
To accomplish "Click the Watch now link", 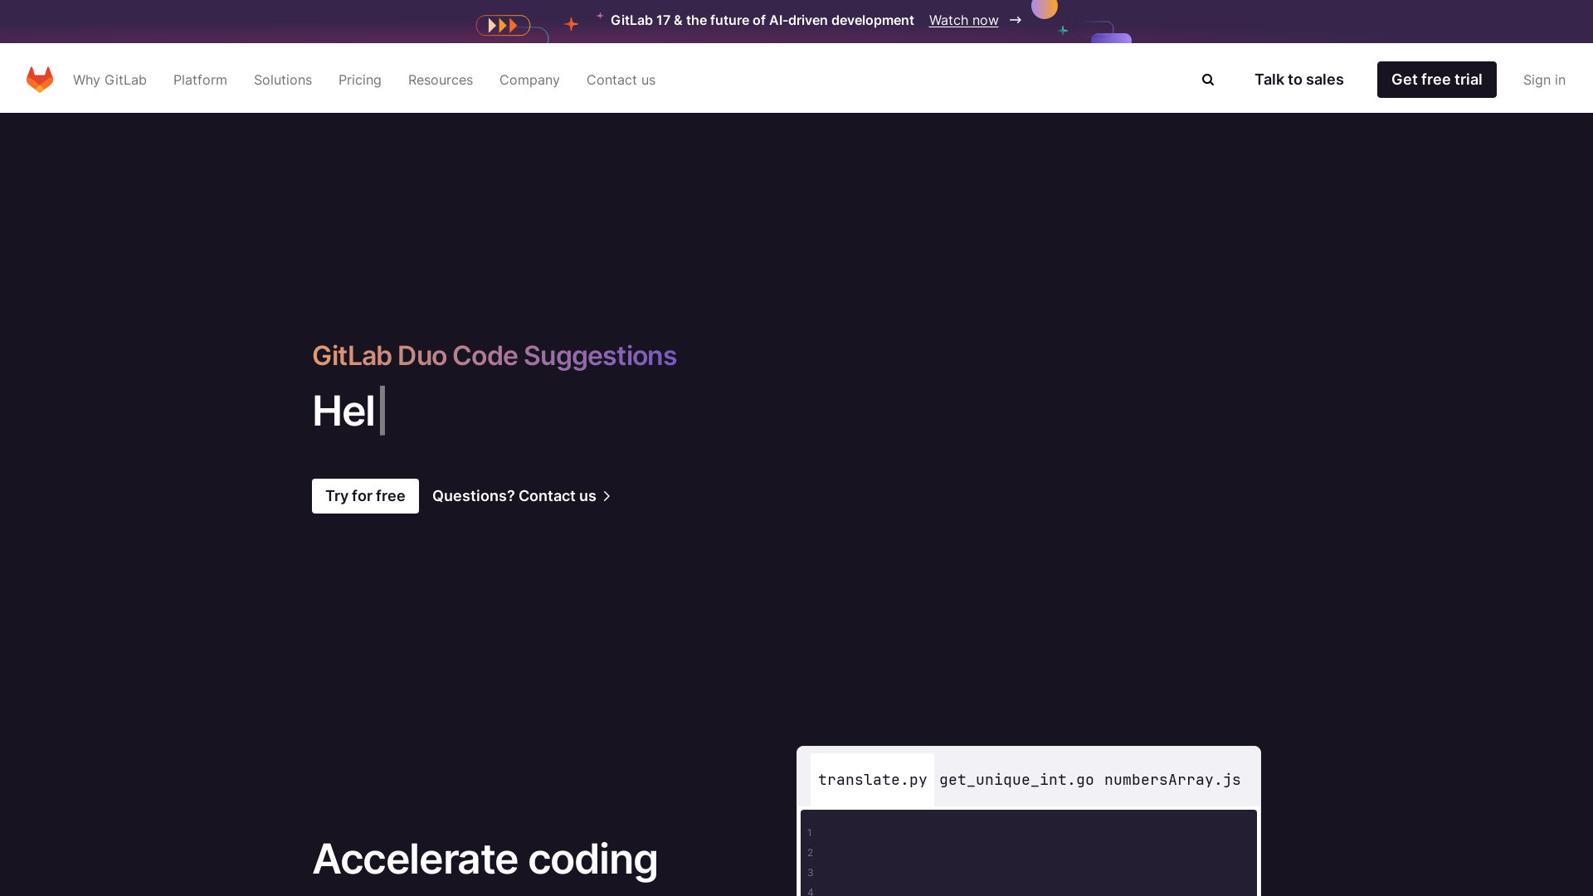I will coord(963,20).
